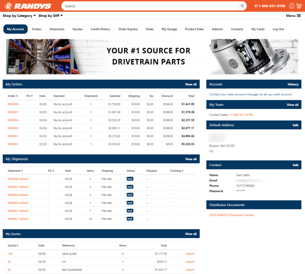
Task: Click quote total $1,177.39
Action: click(x=161, y=253)
